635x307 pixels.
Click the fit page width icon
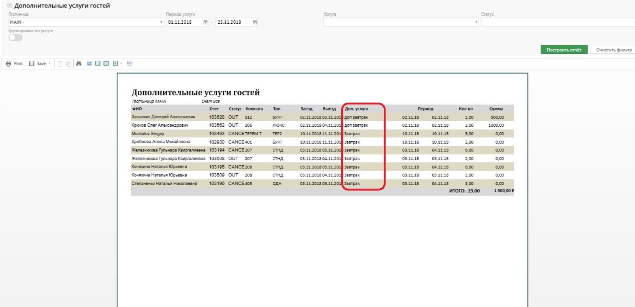tap(129, 64)
